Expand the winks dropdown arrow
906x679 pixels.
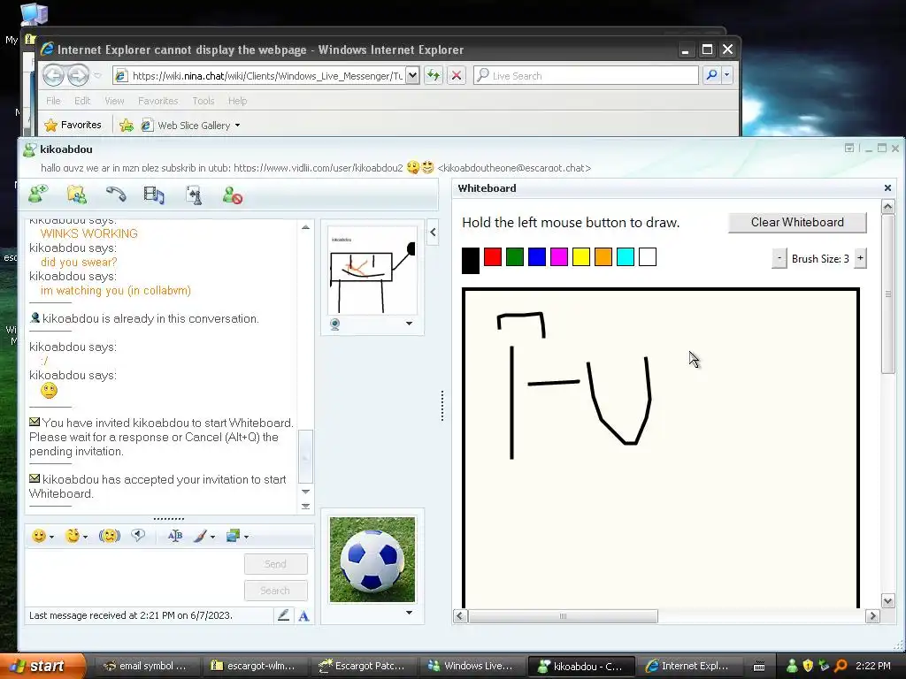[x=85, y=537]
